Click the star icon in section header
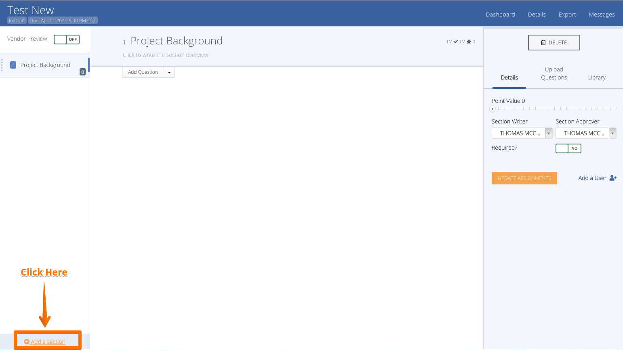Screen dimensions: 623x351 (x=469, y=42)
